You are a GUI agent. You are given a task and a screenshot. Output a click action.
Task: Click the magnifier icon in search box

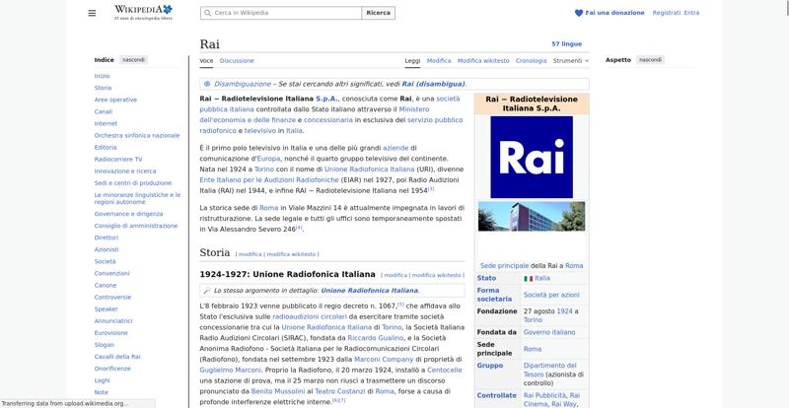click(207, 13)
